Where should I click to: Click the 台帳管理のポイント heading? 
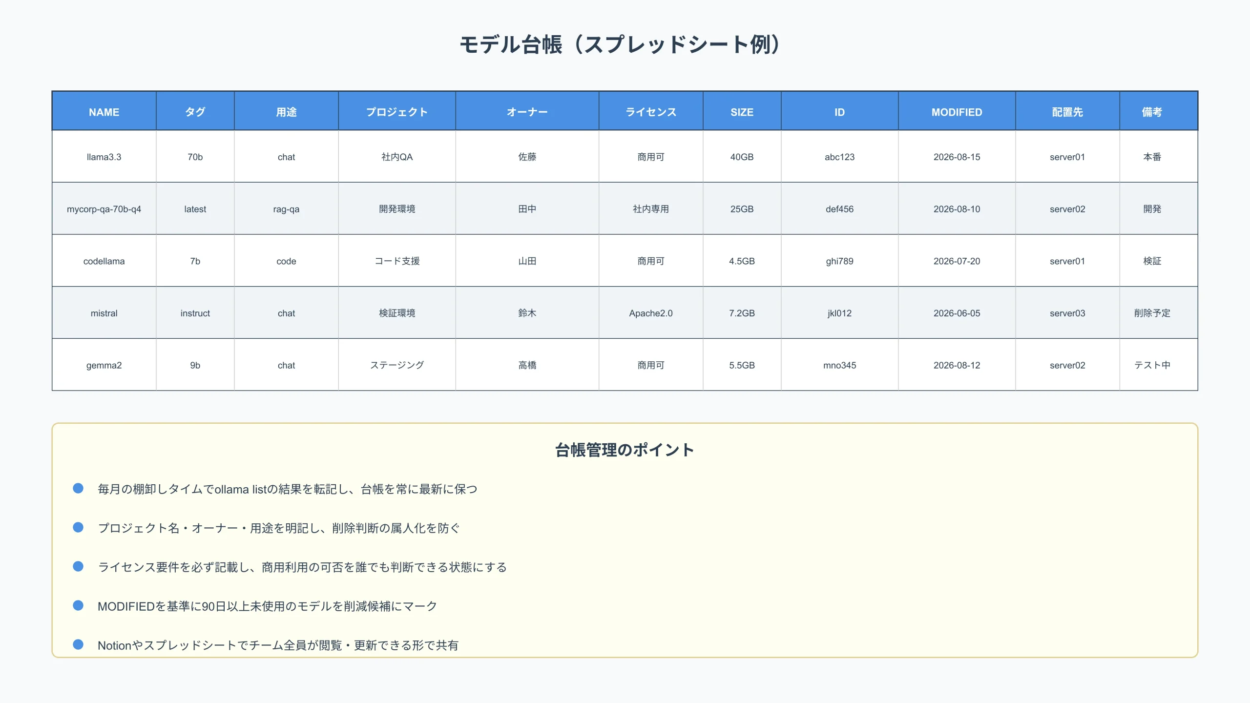pyautogui.click(x=625, y=450)
